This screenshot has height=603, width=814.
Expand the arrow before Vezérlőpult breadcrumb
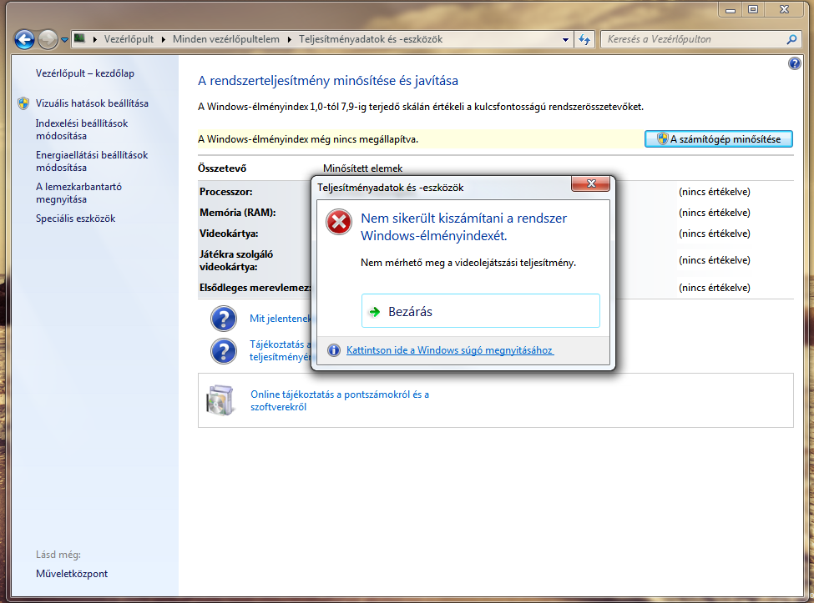click(x=94, y=39)
